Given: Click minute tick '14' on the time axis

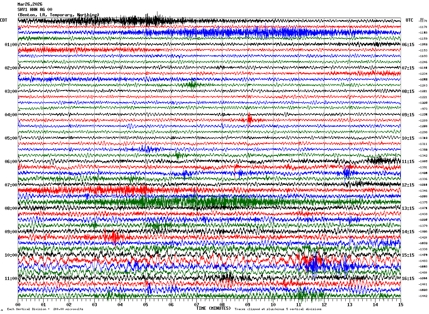Looking at the screenshot, I should pyautogui.click(x=375, y=304).
